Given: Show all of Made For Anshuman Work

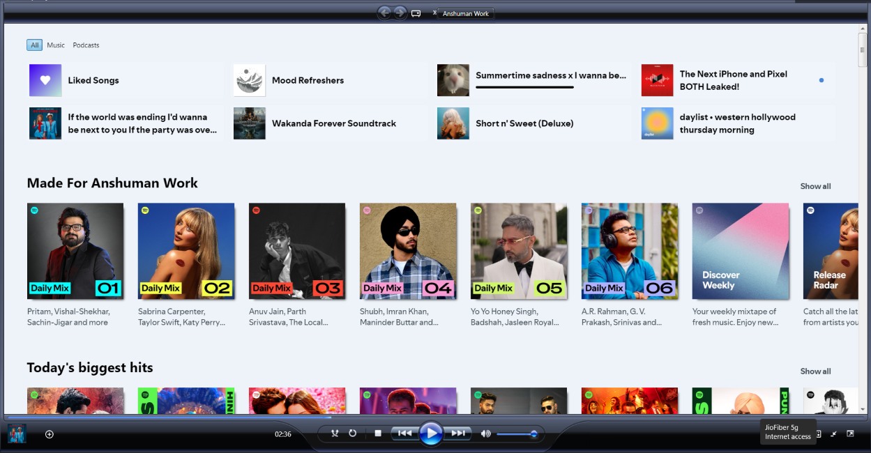Looking at the screenshot, I should tap(815, 186).
